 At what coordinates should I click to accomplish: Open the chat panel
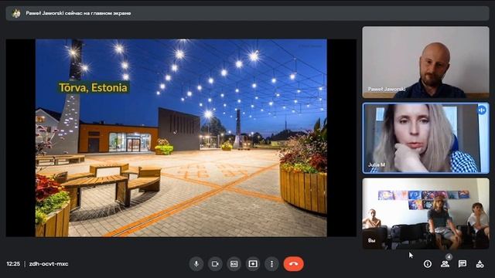pyautogui.click(x=463, y=264)
